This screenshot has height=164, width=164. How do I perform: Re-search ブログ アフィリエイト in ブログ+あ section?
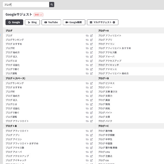pos(87,131)
